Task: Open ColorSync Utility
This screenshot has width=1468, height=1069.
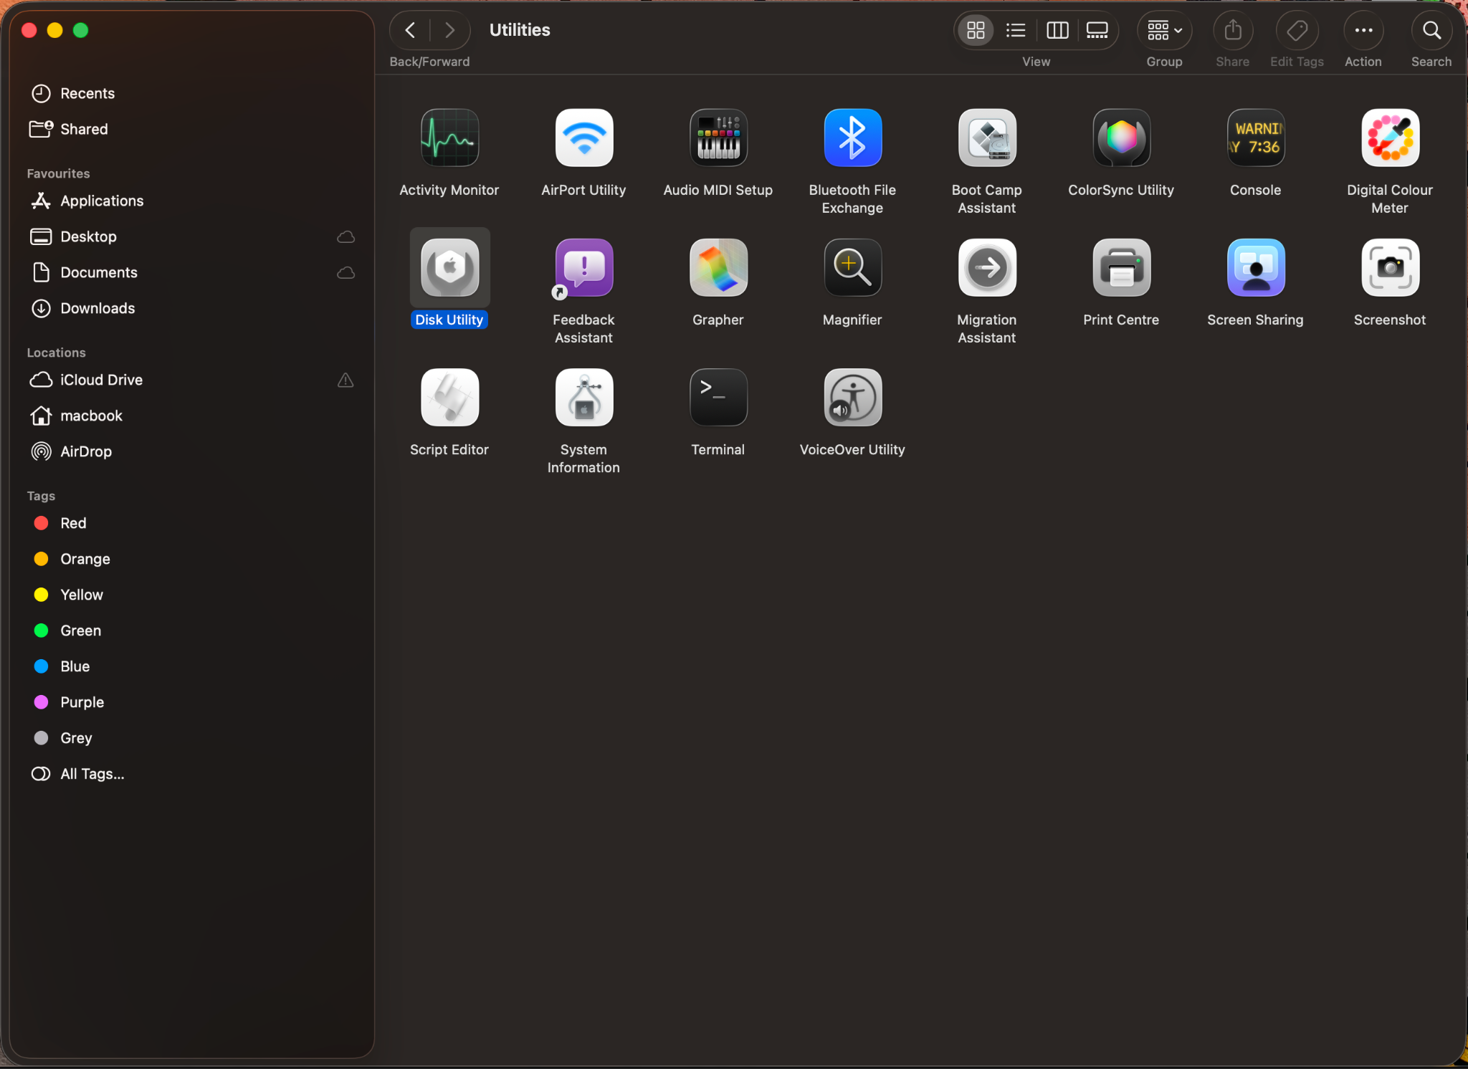Action: coord(1120,138)
